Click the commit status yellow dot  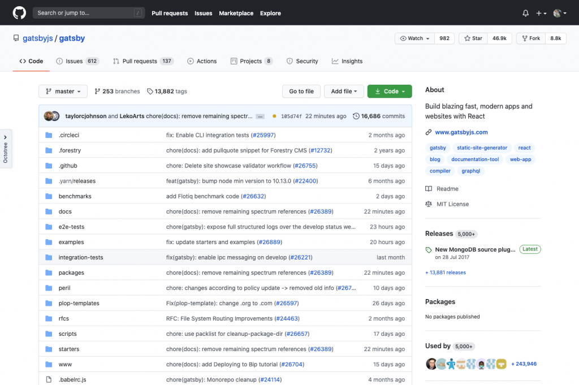coord(274,116)
